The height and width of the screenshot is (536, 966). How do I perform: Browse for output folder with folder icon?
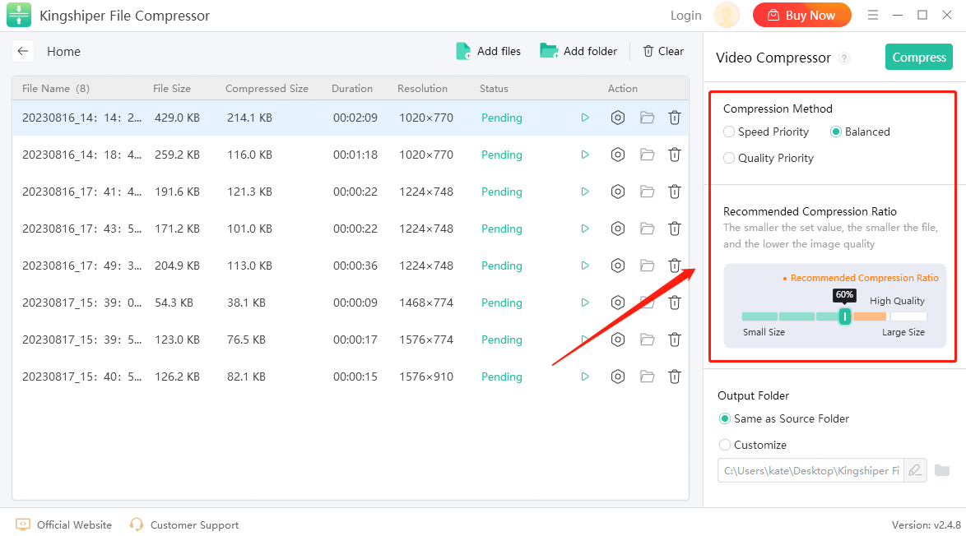pos(942,470)
